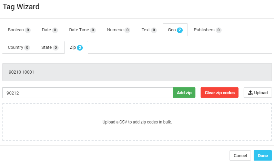Select the Geo tab

pyautogui.click(x=175, y=30)
